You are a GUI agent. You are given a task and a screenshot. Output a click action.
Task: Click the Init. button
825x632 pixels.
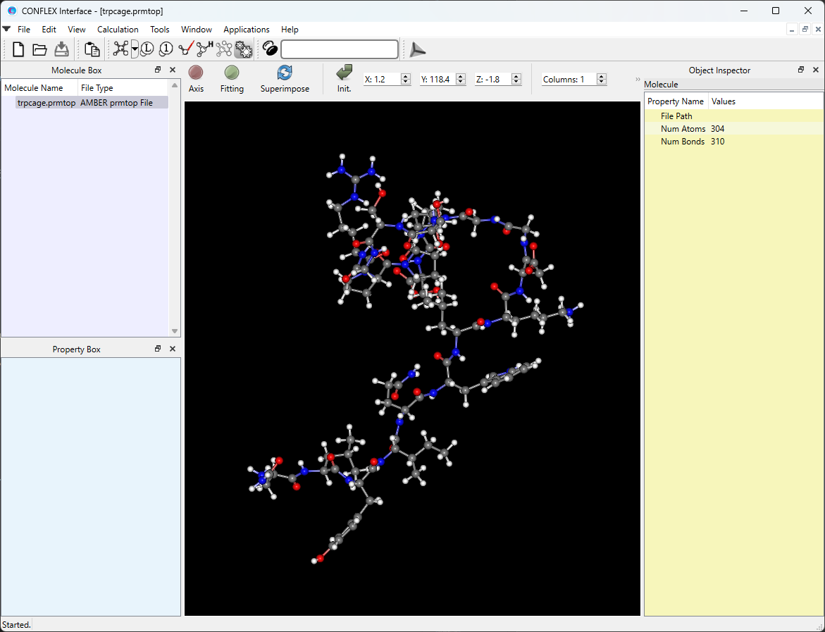[x=344, y=79]
